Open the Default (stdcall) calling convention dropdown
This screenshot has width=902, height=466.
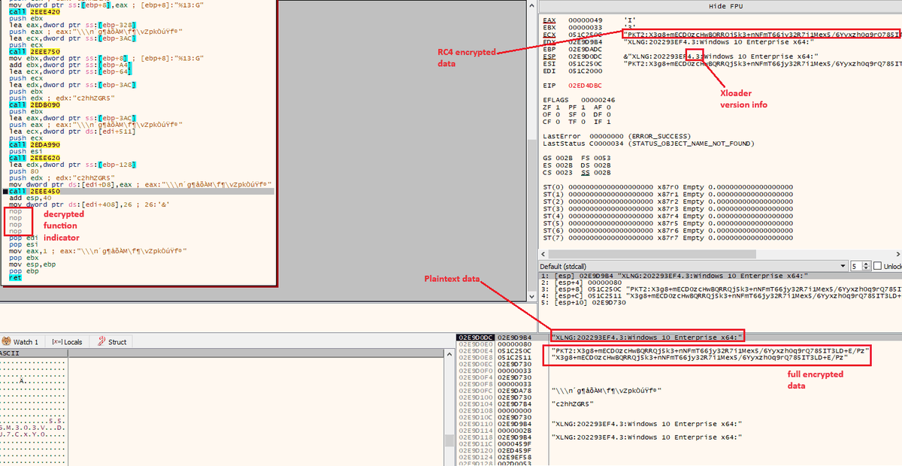coord(692,266)
